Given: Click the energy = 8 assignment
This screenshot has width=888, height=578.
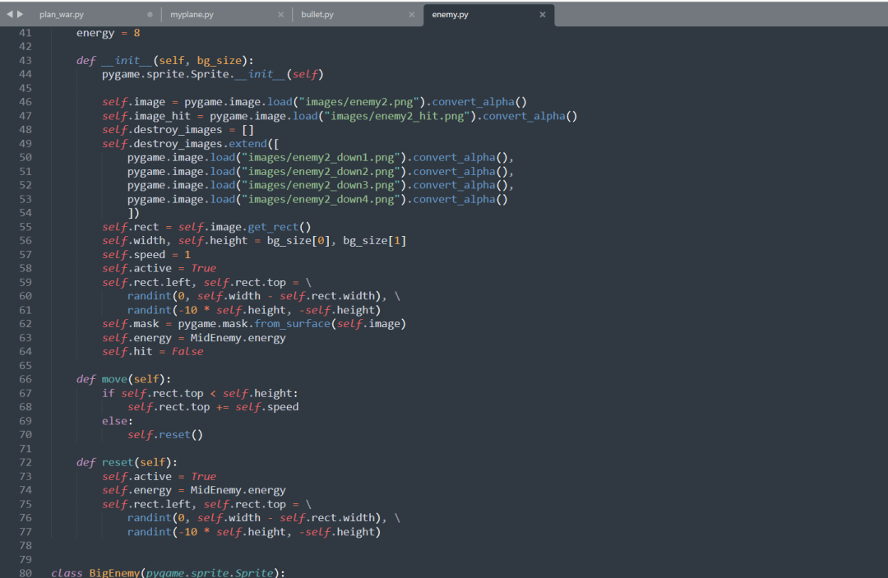Looking at the screenshot, I should 104,32.
